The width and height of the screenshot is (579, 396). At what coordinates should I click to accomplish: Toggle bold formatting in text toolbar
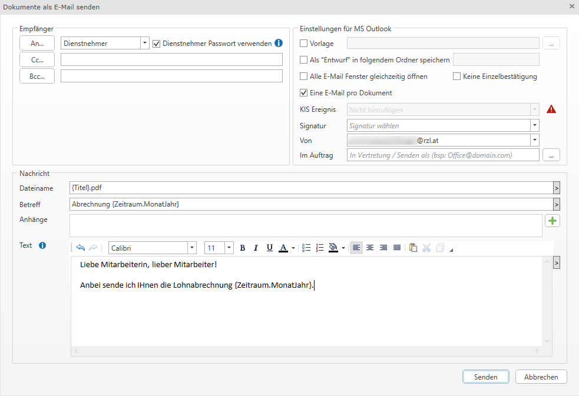point(243,248)
